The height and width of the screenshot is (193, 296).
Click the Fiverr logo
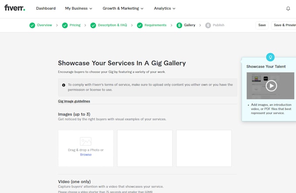coord(15,8)
